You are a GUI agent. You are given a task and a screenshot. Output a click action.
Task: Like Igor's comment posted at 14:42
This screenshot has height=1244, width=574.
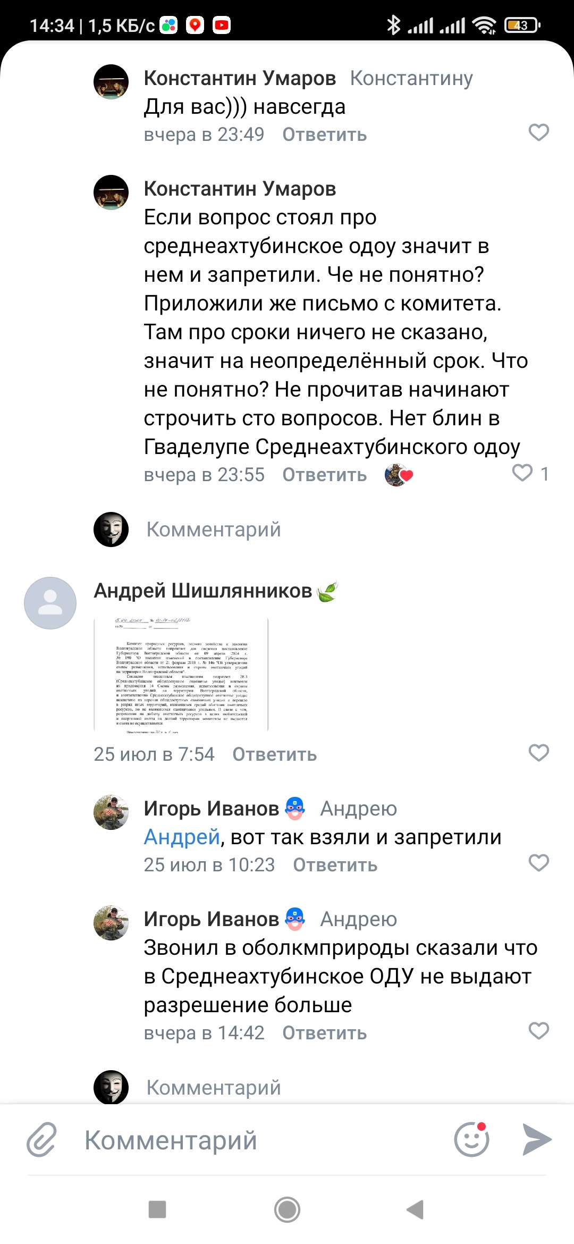click(538, 1031)
